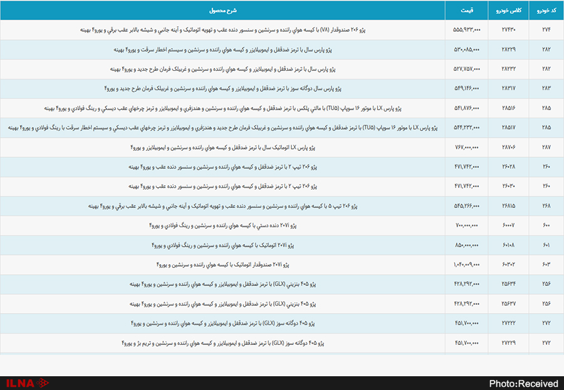Click class code ۲۶۰۲۸
The width and height of the screenshot is (564, 390).
click(x=509, y=167)
